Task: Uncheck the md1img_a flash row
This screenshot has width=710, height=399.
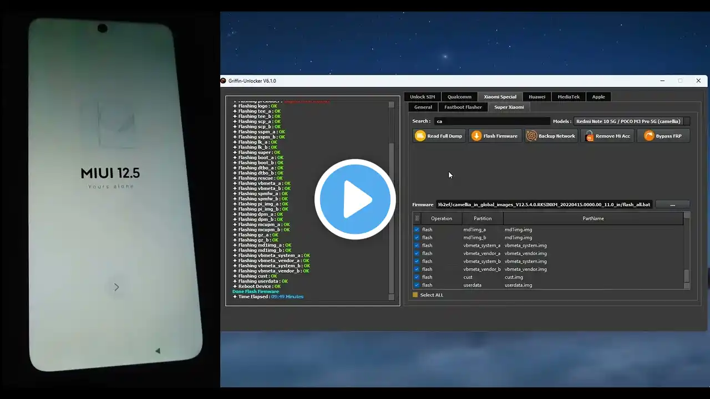Action: pos(417,229)
